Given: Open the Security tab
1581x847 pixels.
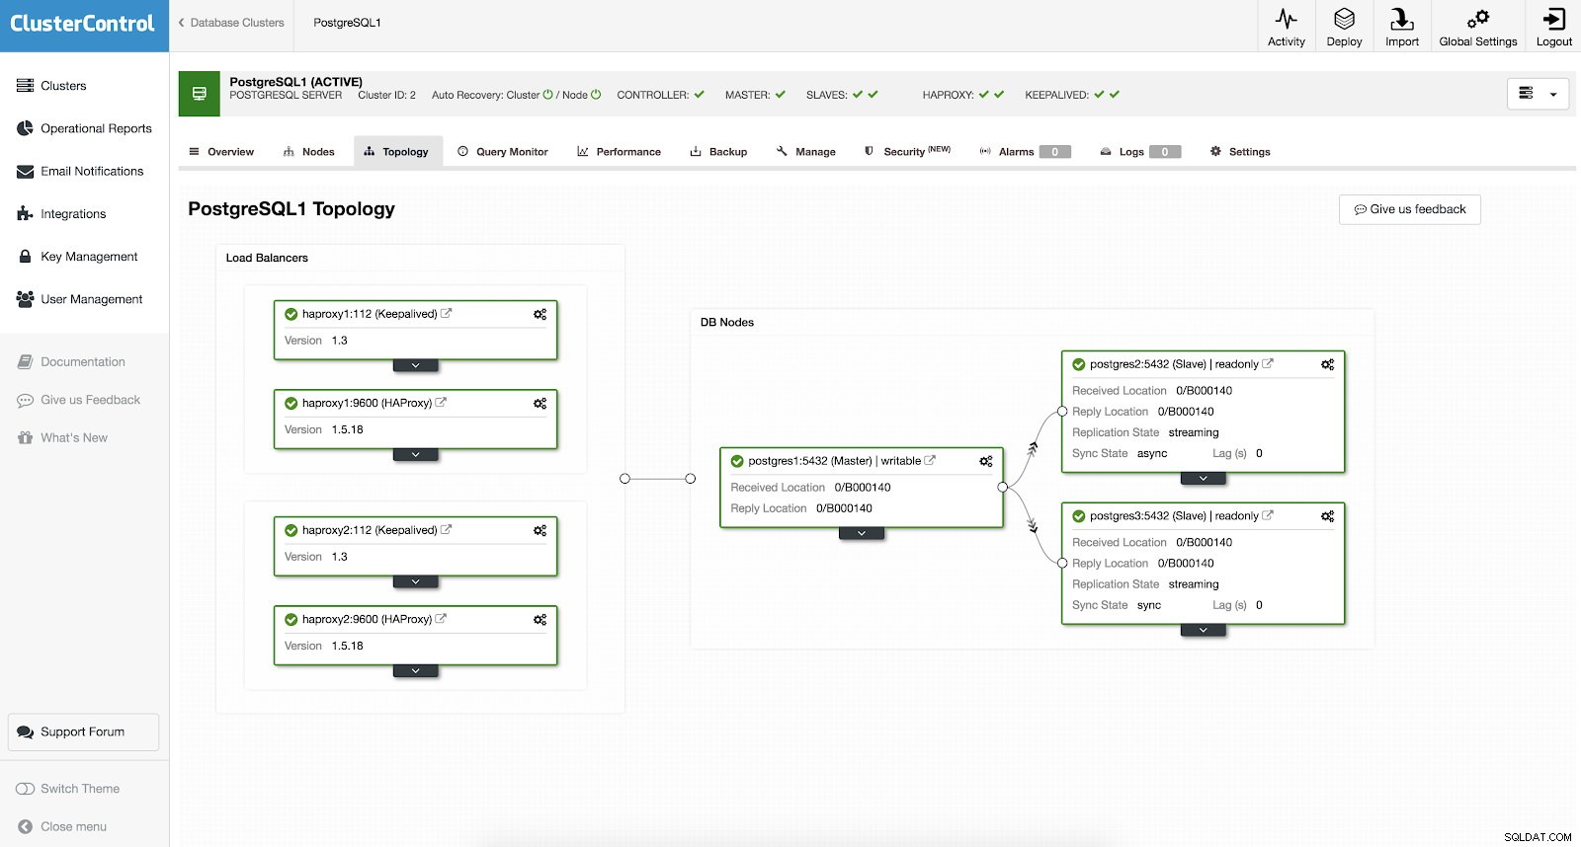Looking at the screenshot, I should point(907,152).
